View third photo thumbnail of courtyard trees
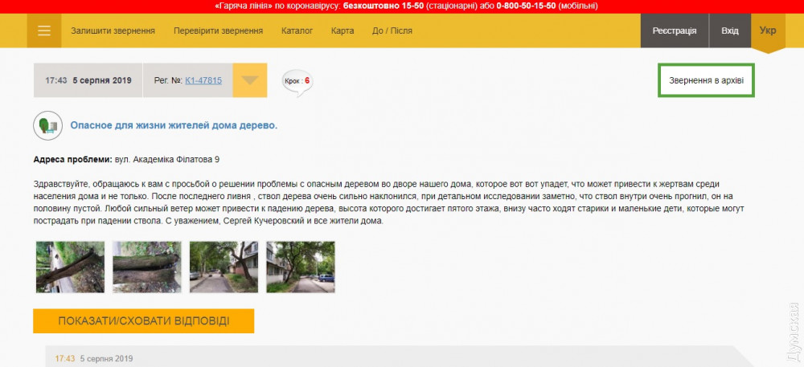The height and width of the screenshot is (367, 804). (224, 267)
